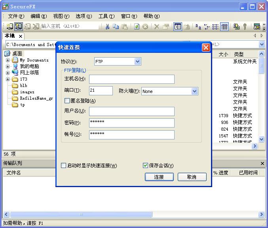Expand the 网上邻居 tree node

coord(8,73)
